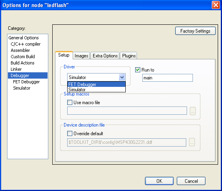Choose Simulator in driver dropdown list
The width and height of the screenshot is (222, 191).
coord(96,90)
